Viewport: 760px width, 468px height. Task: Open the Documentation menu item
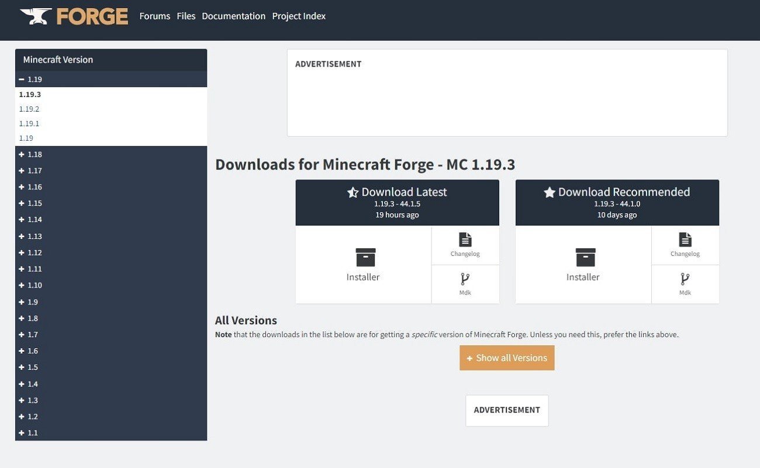pos(234,16)
